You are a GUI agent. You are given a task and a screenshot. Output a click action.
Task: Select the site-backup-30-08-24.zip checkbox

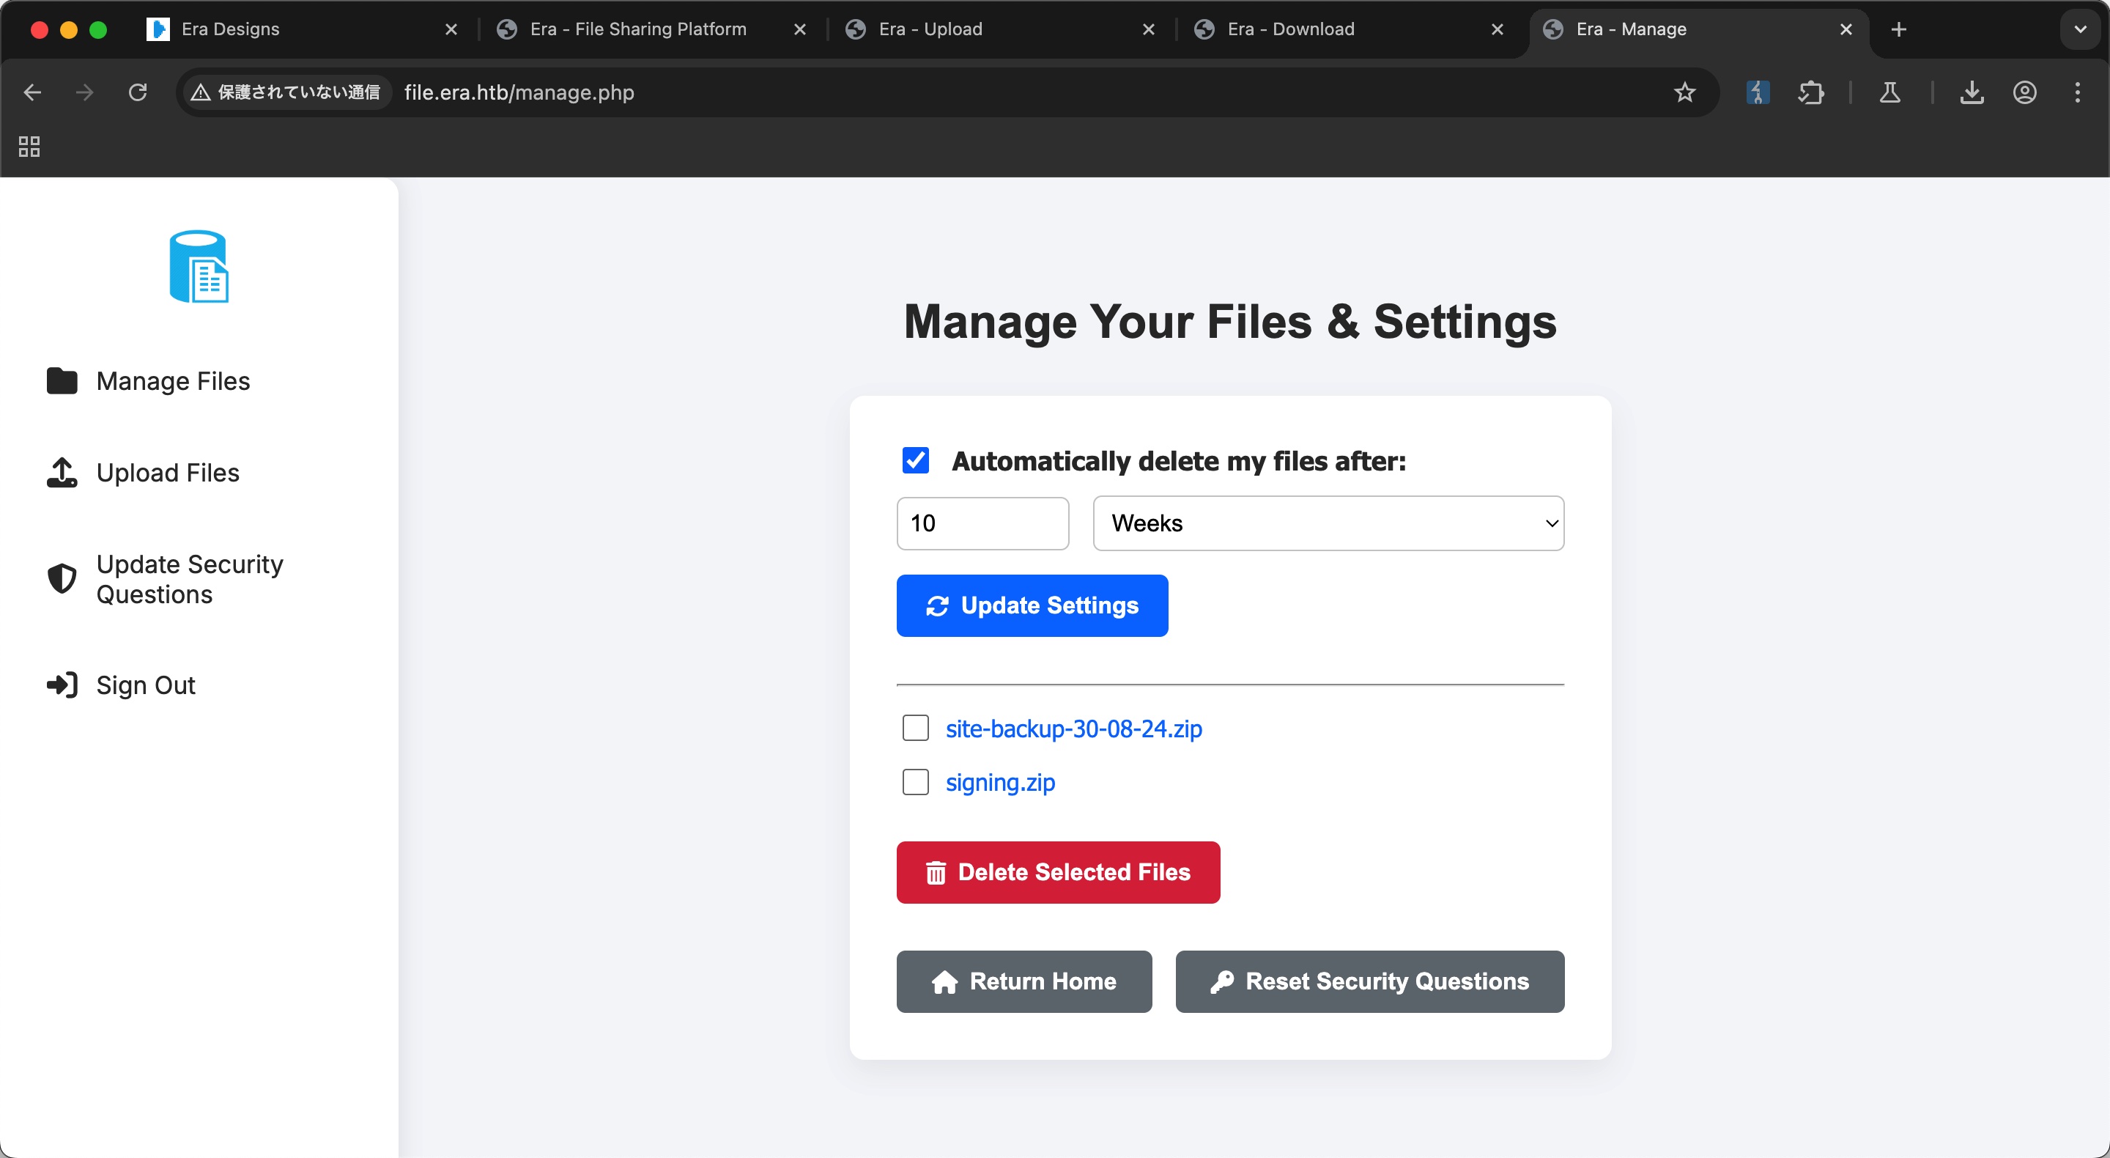tap(915, 728)
